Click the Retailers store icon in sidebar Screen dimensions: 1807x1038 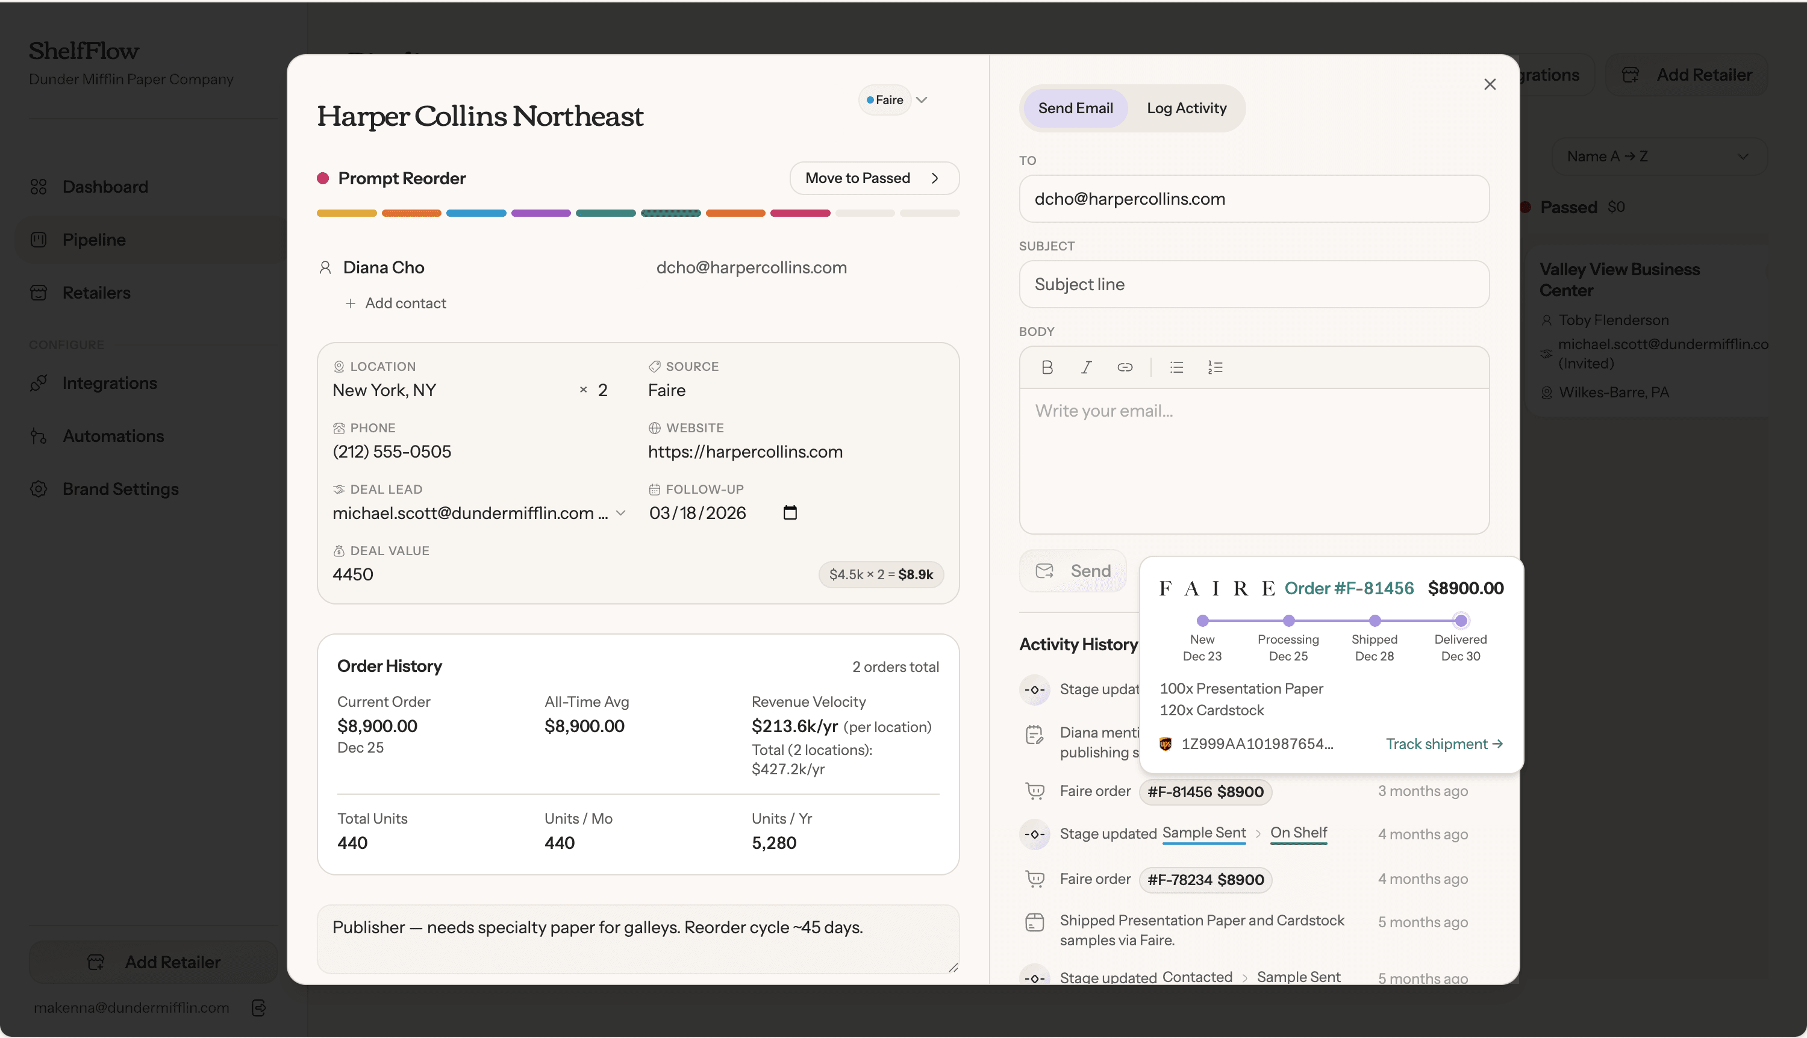[x=39, y=293]
